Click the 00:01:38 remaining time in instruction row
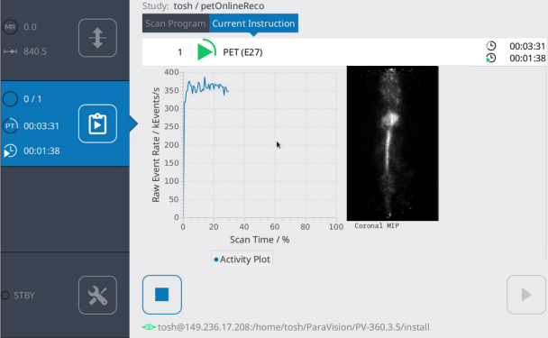The width and height of the screenshot is (548, 338). click(x=527, y=58)
